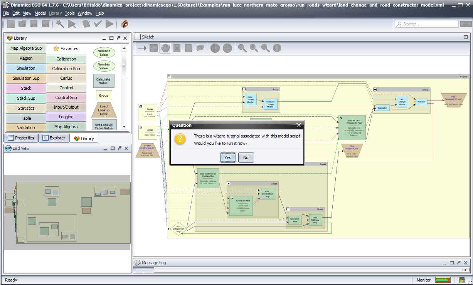473x285 pixels.
Task: Open the Calibration library category
Action: pos(66,59)
